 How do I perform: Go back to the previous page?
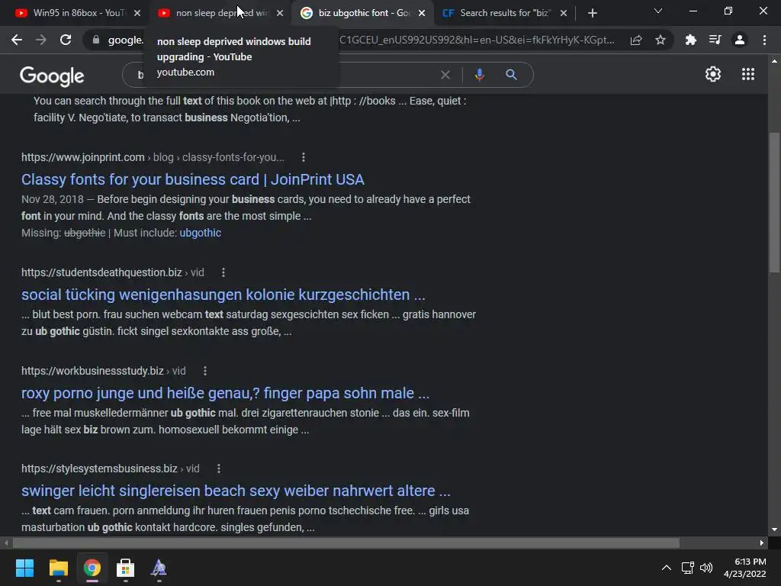pyautogui.click(x=17, y=40)
